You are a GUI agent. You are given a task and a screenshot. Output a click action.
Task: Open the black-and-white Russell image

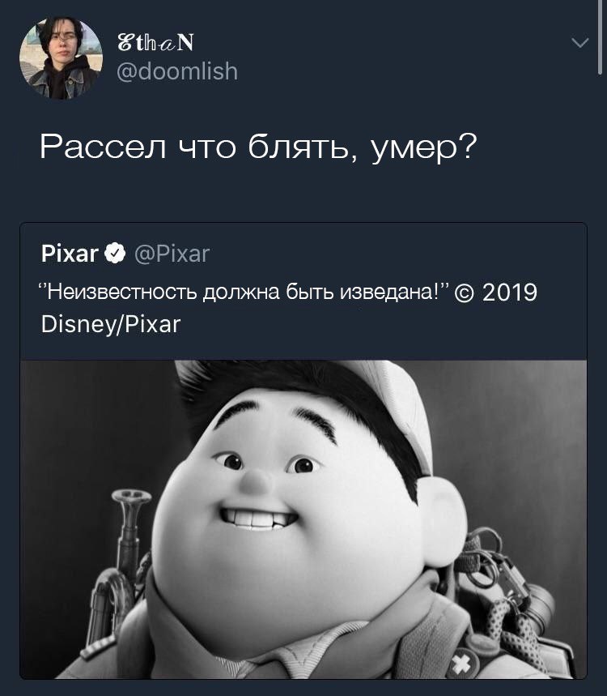(303, 519)
